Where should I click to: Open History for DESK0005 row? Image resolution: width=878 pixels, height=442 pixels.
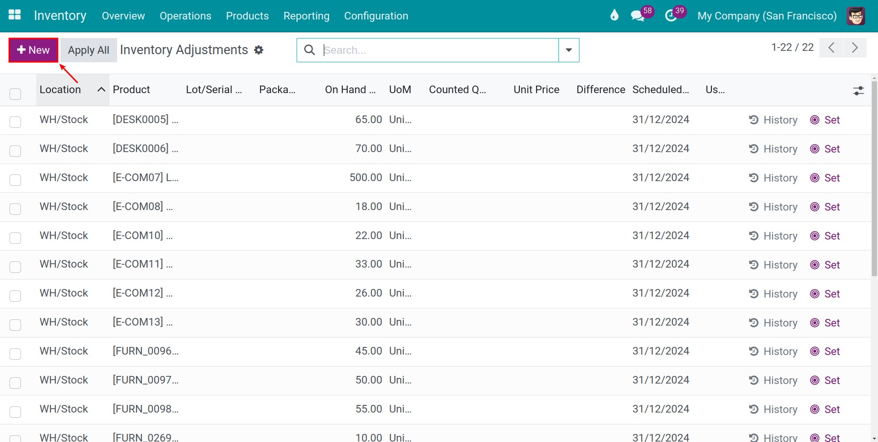773,120
